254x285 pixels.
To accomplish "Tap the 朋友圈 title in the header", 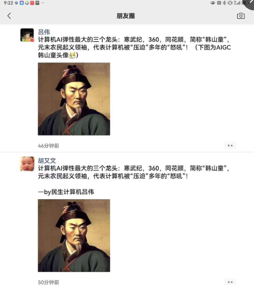I will click(126, 16).
